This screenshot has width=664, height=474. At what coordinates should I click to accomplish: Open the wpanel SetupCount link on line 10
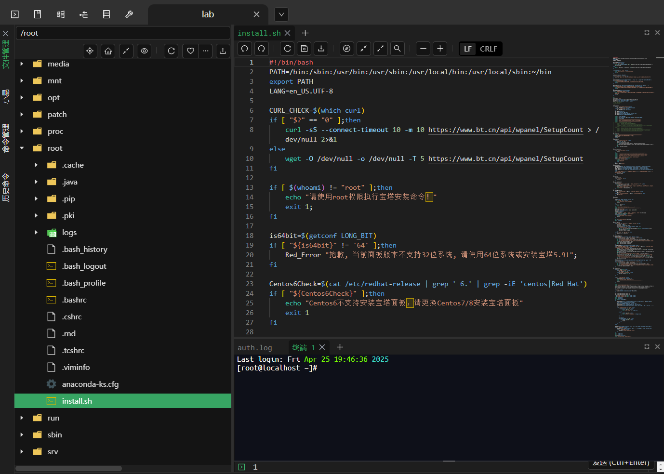tap(505, 159)
